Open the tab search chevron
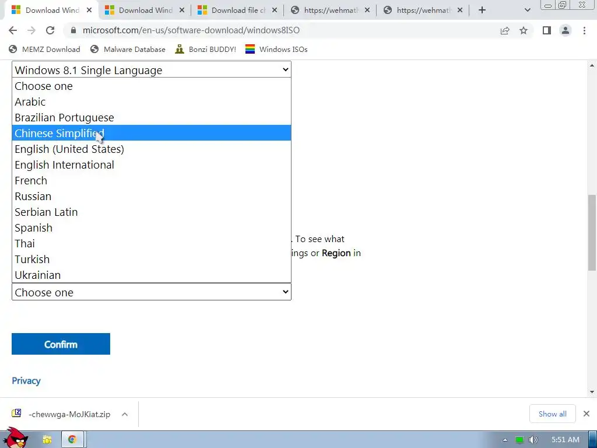Screen dimensions: 597x448 pos(527,10)
